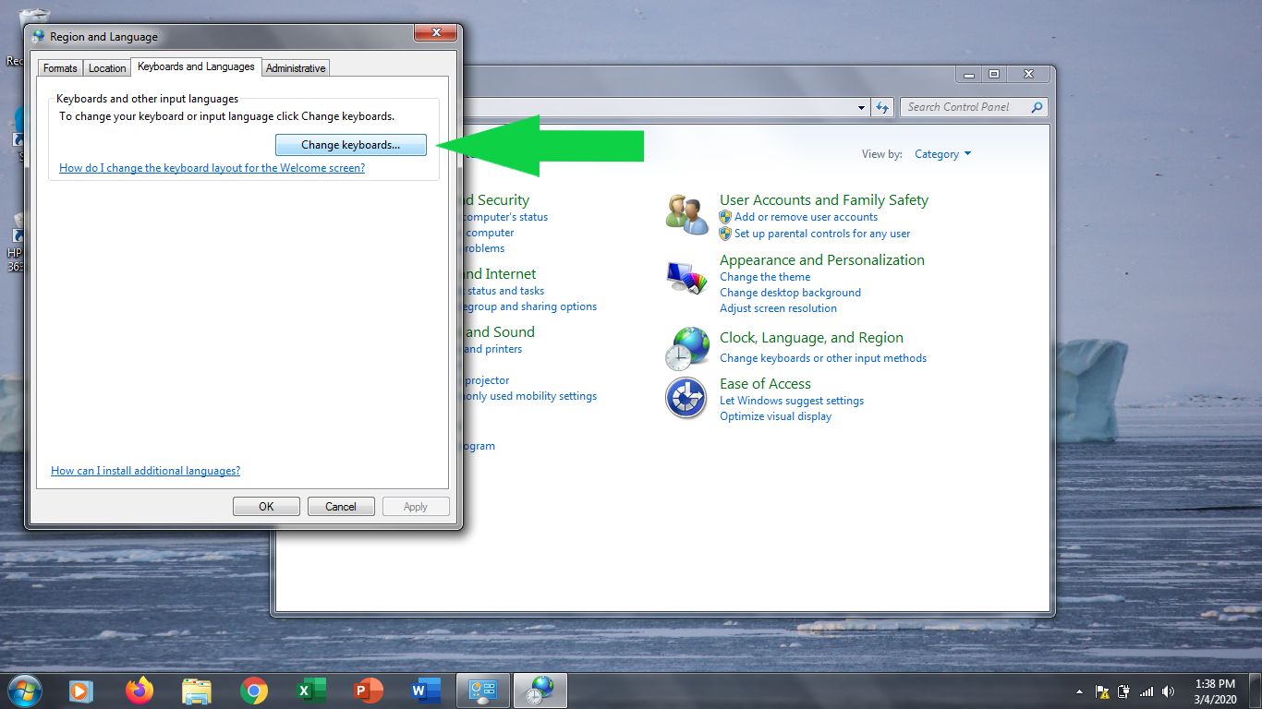Expand the address bar history dropdown

860,106
